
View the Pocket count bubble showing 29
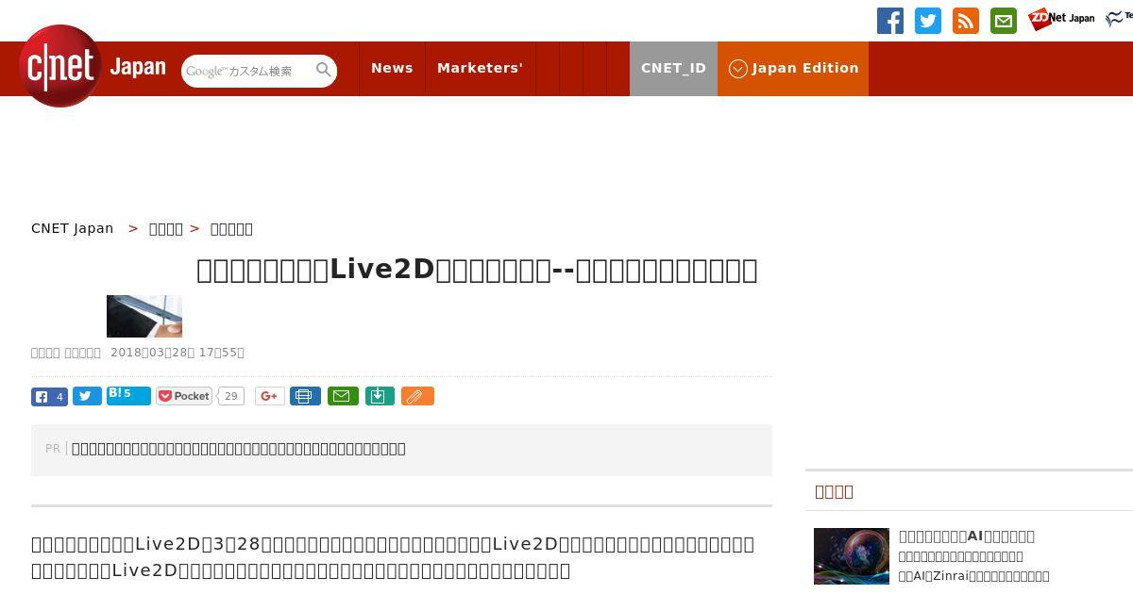[230, 396]
